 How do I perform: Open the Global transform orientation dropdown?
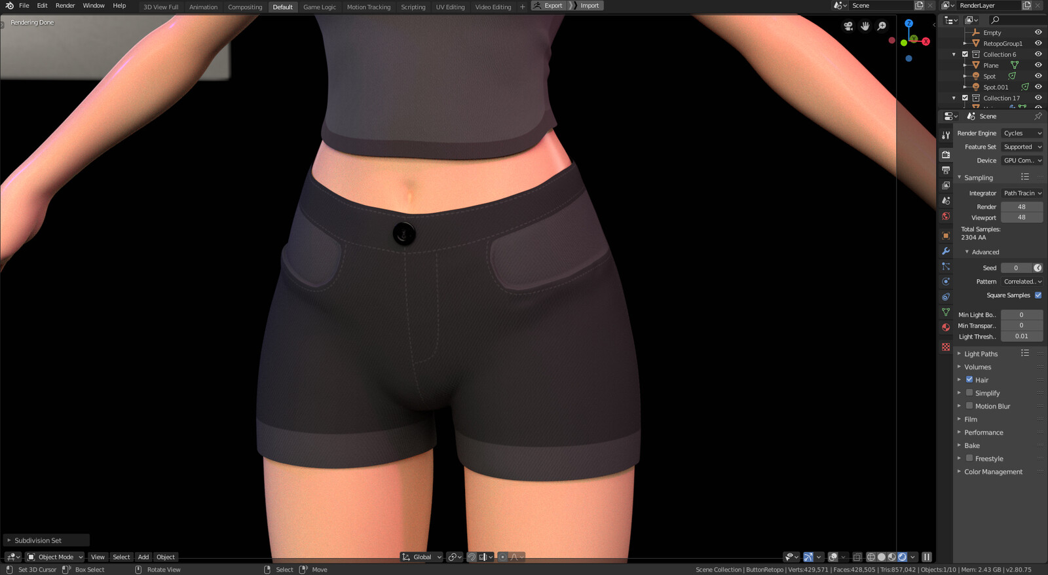[x=422, y=557]
